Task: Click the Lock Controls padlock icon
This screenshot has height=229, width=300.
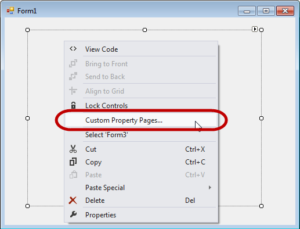Action: (73, 105)
